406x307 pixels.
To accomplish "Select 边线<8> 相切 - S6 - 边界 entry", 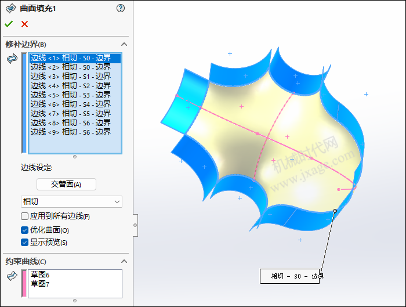I will (75, 123).
